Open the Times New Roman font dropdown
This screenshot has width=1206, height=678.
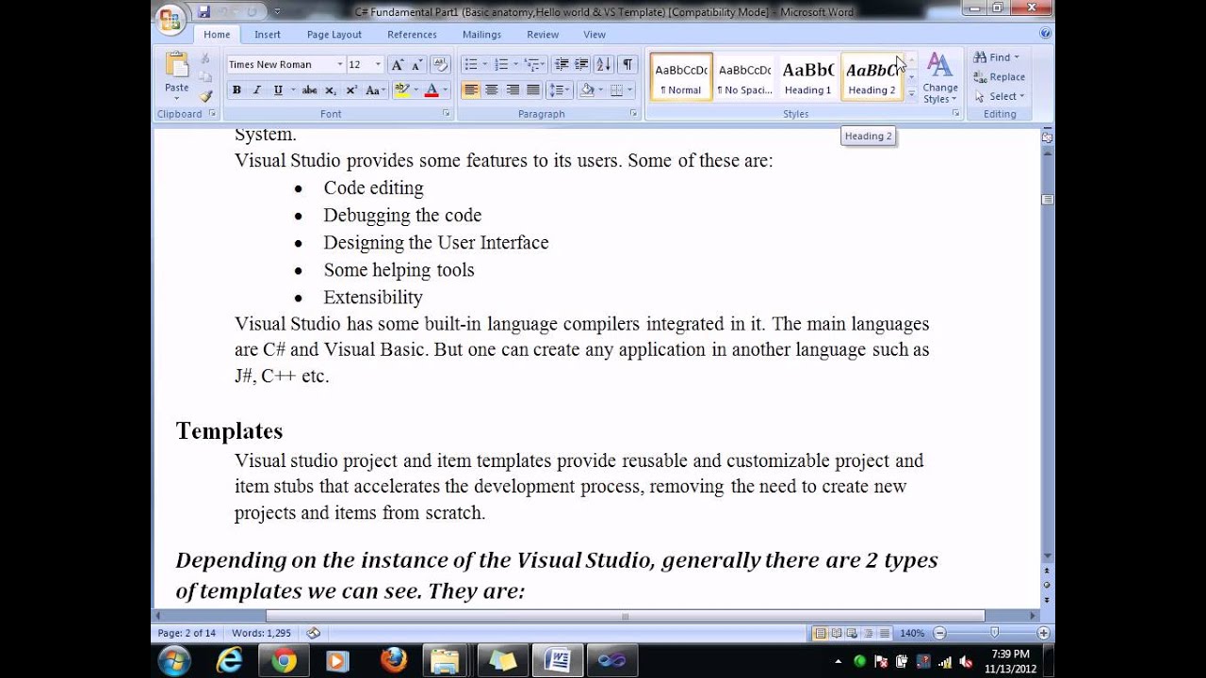tap(340, 64)
